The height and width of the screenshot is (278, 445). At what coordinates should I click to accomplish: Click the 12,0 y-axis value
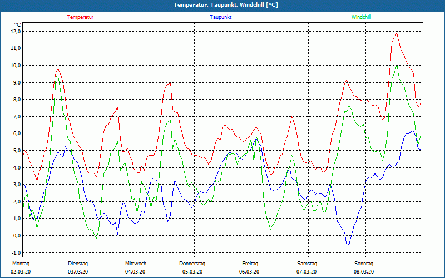[x=16, y=32]
